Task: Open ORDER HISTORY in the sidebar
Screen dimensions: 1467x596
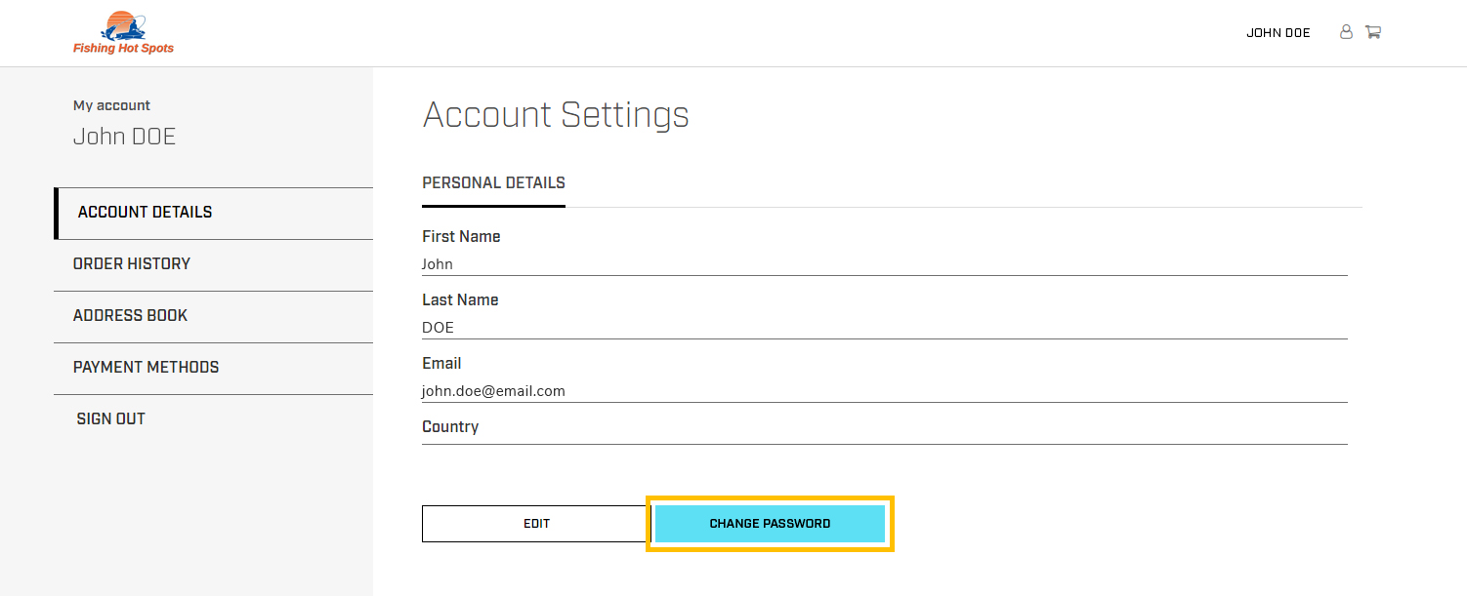Action: 213,264
